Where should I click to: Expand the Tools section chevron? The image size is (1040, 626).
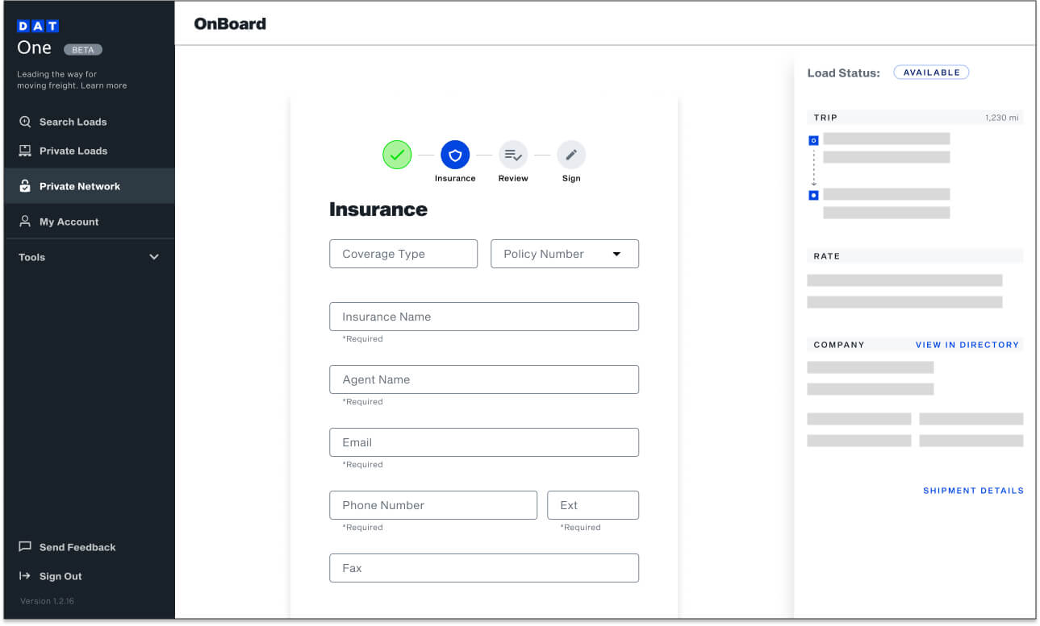(154, 257)
